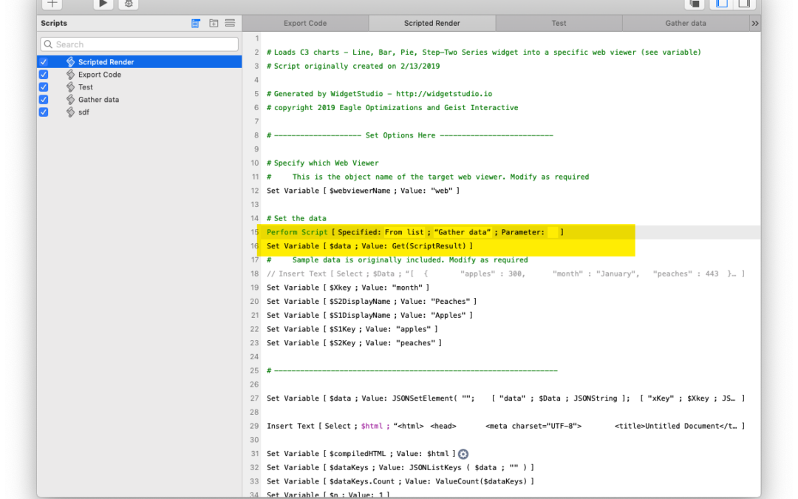The image size is (798, 499).
Task: Click the script icon beside sdf
Action: pos(70,112)
